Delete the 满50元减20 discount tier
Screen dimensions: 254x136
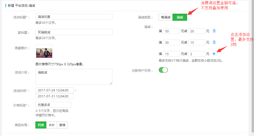(x=214, y=31)
